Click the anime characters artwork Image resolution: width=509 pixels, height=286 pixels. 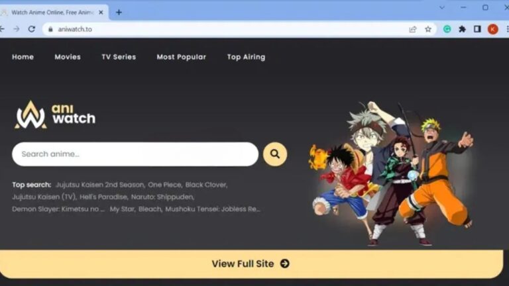click(x=391, y=173)
